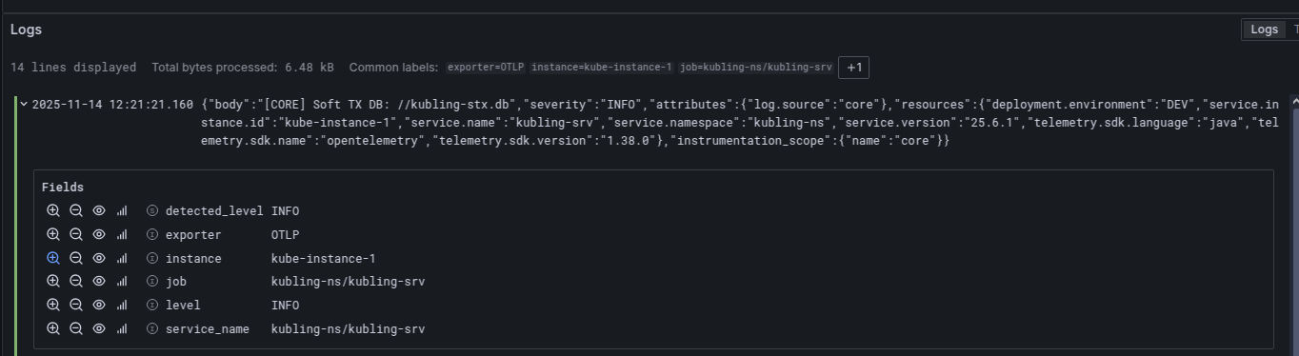Viewport: 1299px width, 356px height.
Task: Open ad-hoc statistics for instance
Action: click(122, 258)
